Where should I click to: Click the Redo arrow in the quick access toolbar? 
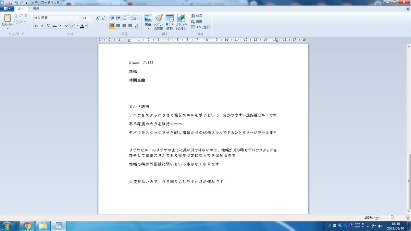click(x=21, y=2)
